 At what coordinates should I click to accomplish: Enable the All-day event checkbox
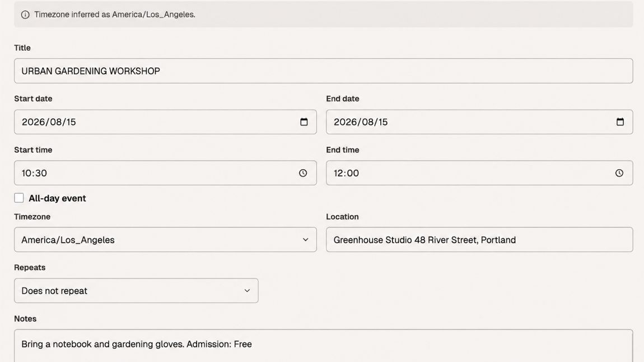(19, 198)
